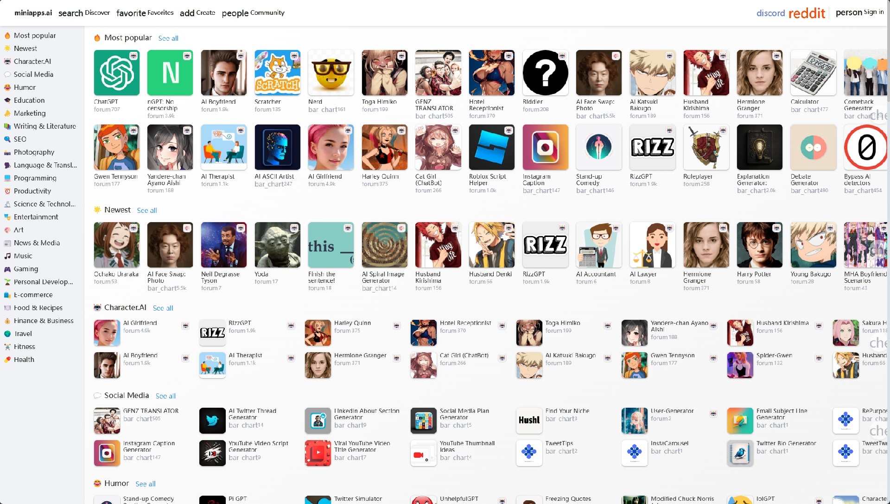Go to the Favorites tab
The width and height of the screenshot is (890, 504).
(145, 13)
